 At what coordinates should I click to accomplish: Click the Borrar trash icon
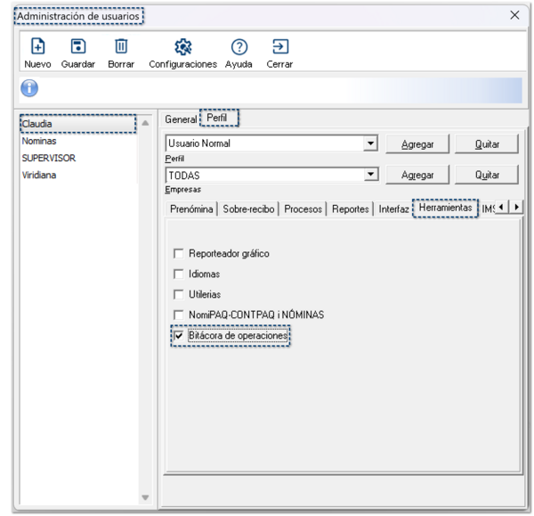pyautogui.click(x=121, y=46)
